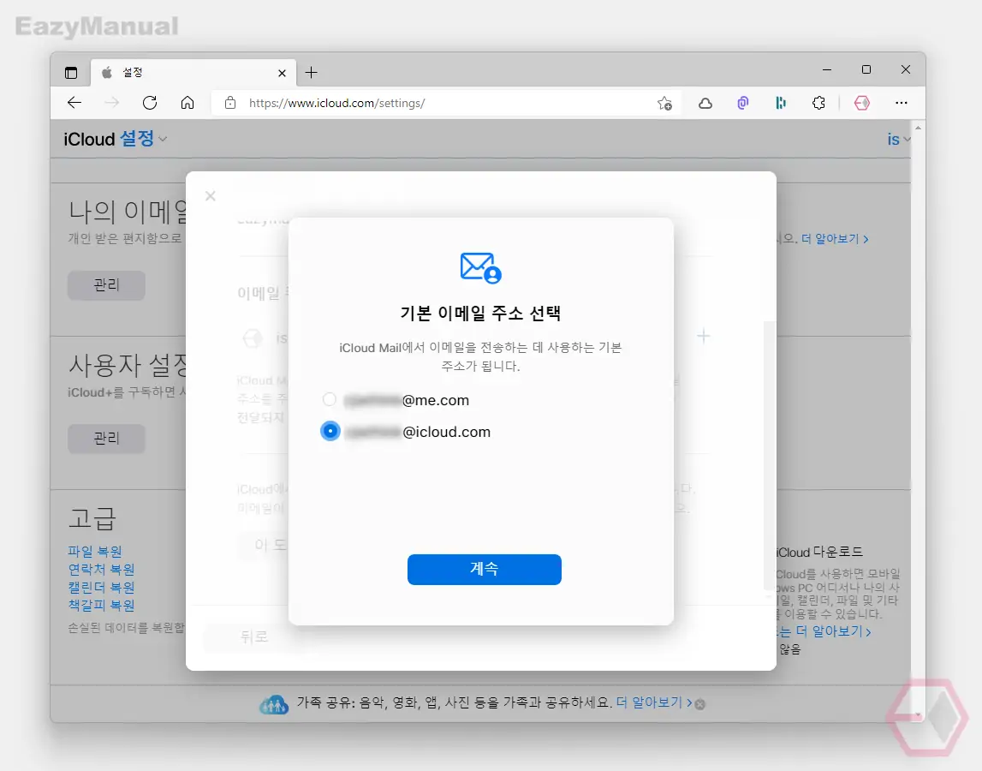Go to browser home page
The image size is (982, 771).
[x=187, y=103]
